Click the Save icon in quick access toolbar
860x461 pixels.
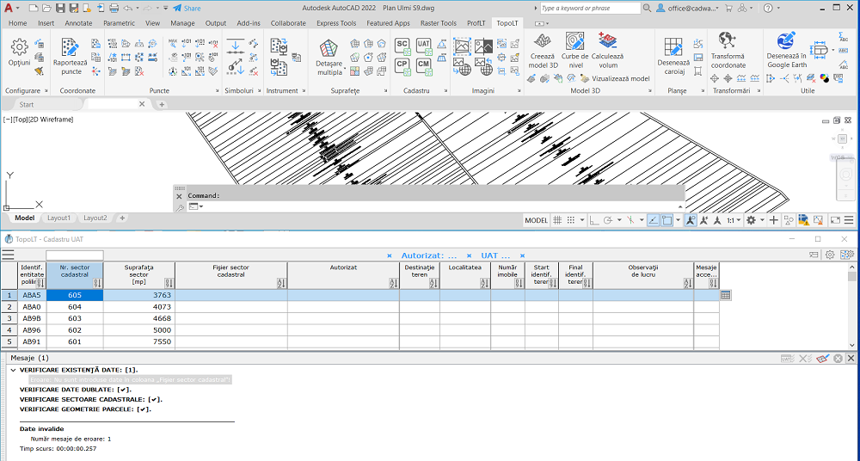60,9
